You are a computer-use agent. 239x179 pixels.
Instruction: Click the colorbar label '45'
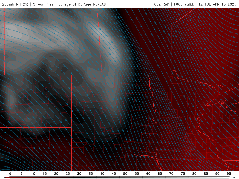pyautogui.click(x=114, y=174)
